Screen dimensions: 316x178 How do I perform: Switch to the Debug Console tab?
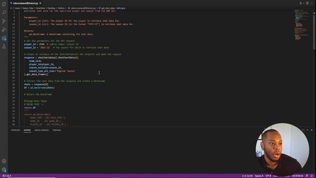41,130
